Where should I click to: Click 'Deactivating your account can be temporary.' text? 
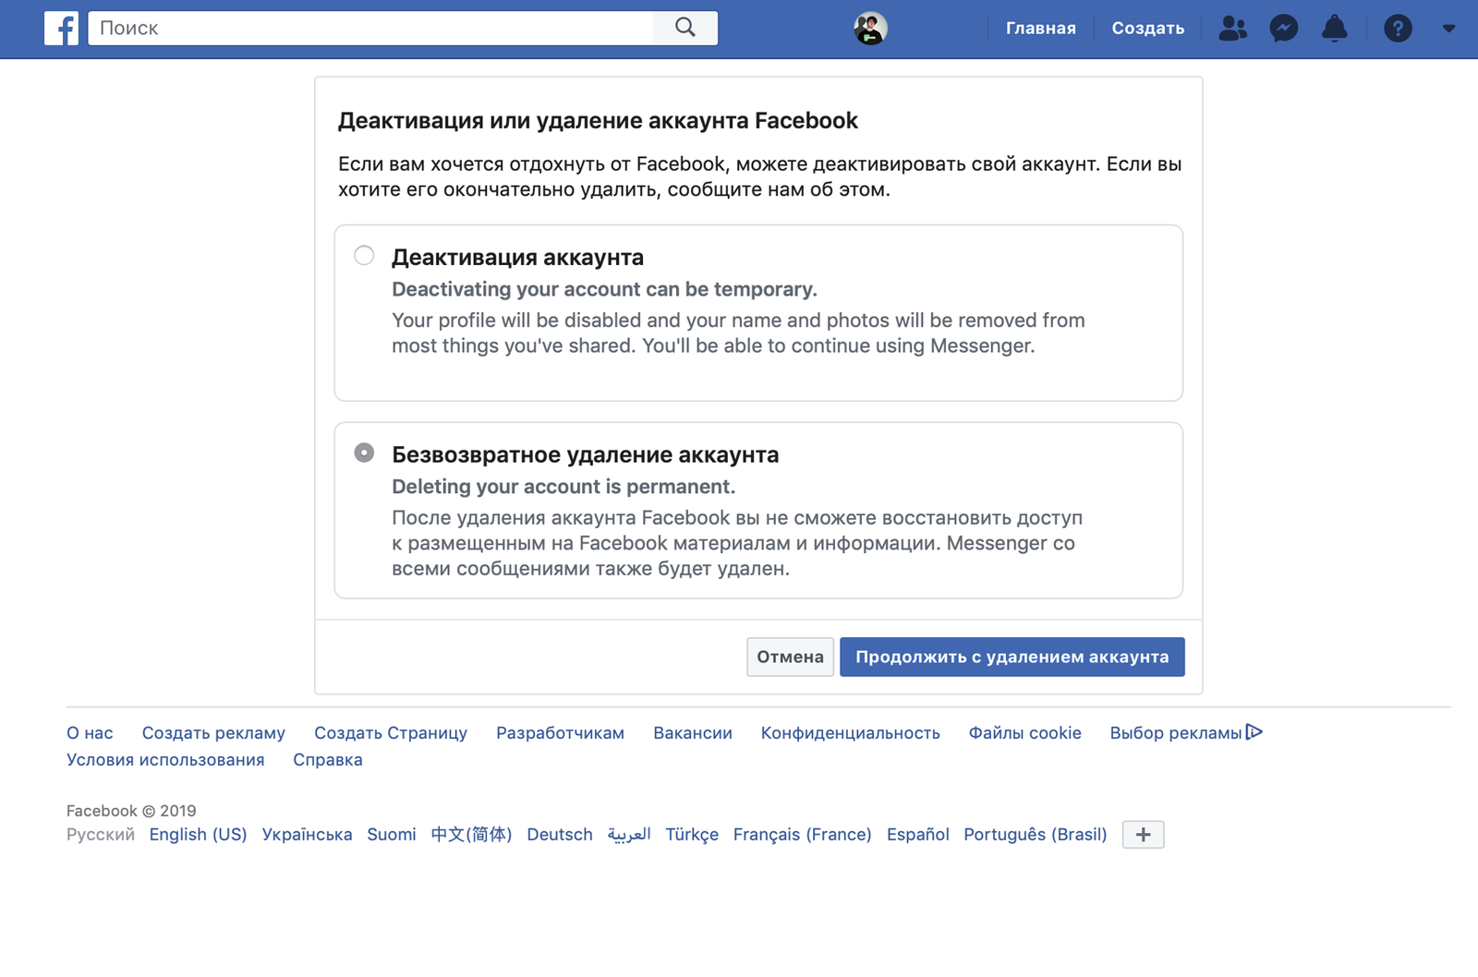click(604, 289)
